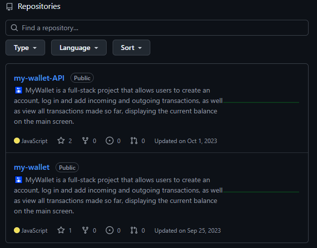Click "Updated on Sep 25, 2023" text
Image resolution: width=317 pixels, height=248 pixels.
[188, 231]
